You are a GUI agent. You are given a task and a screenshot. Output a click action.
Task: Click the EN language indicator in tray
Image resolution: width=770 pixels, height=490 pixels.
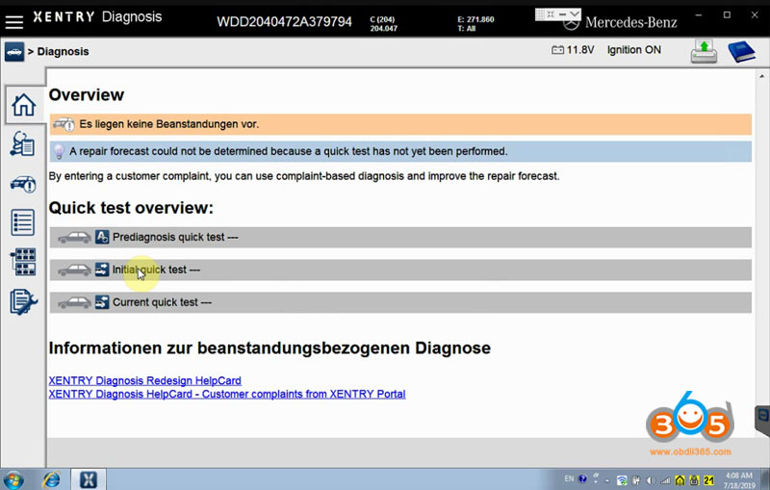569,478
